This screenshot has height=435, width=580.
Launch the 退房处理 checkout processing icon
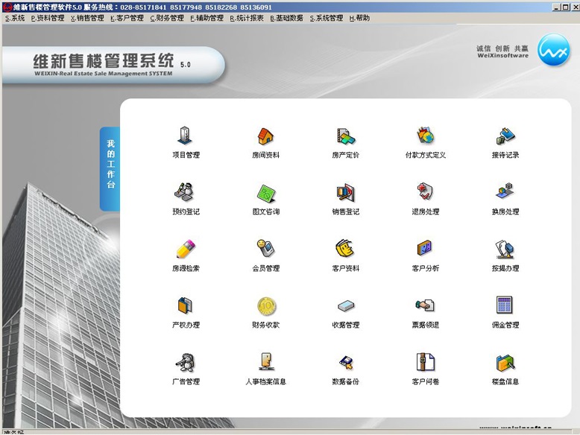point(425,193)
